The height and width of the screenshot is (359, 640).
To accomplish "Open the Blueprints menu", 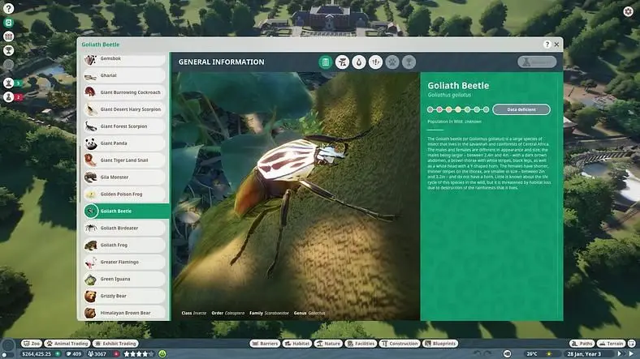I will coord(440,344).
